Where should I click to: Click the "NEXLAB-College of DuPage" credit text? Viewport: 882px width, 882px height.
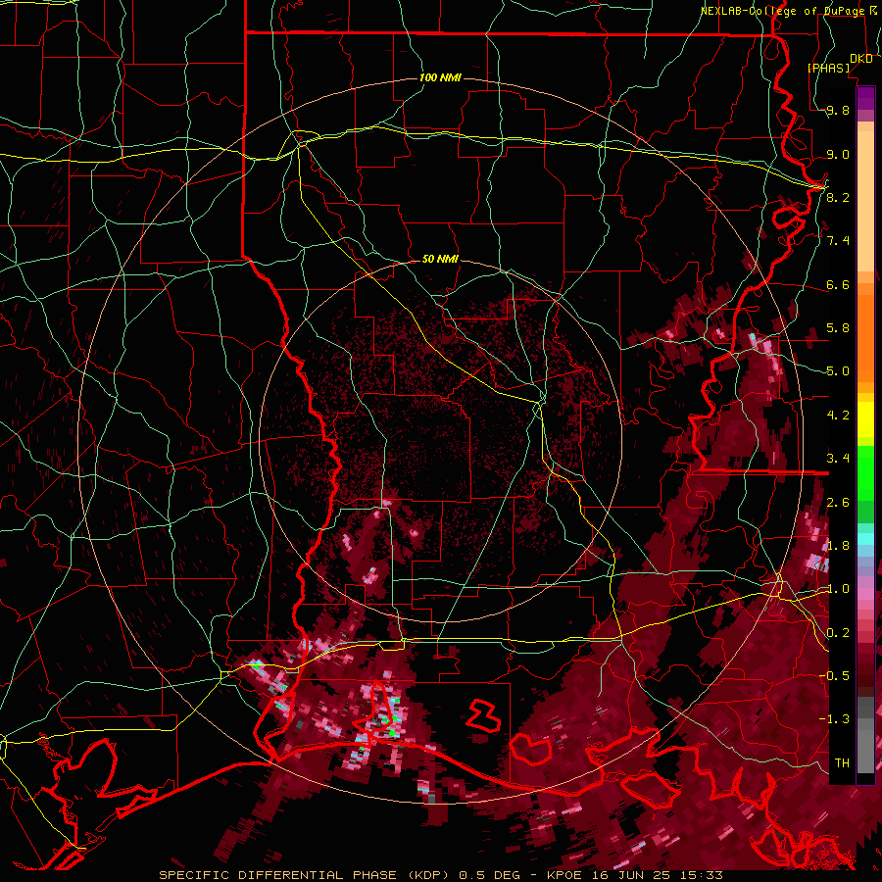click(784, 11)
